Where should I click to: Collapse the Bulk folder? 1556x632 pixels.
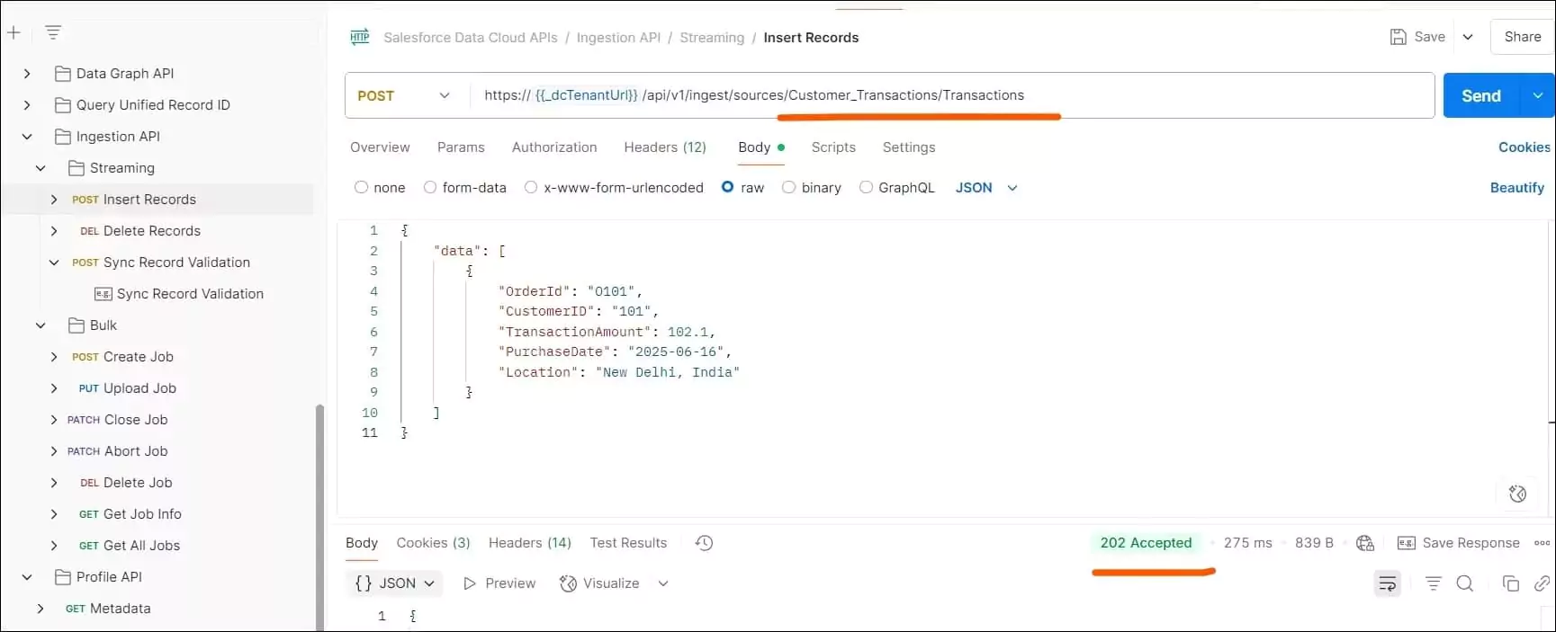pos(40,325)
